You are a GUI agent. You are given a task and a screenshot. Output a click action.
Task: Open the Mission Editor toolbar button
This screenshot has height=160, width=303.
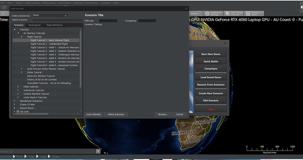[254, 13]
